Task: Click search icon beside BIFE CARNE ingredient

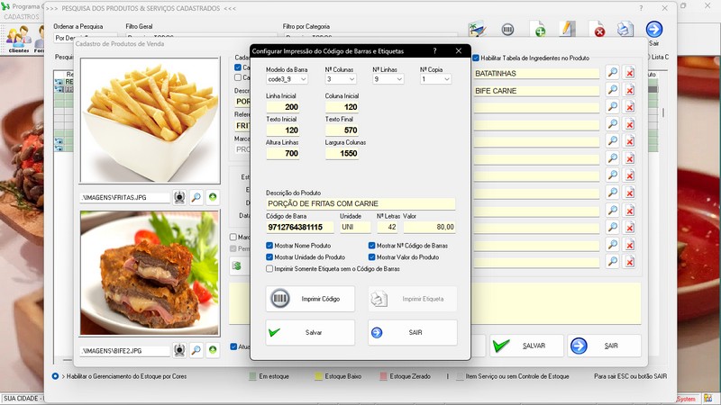Action: (x=612, y=90)
